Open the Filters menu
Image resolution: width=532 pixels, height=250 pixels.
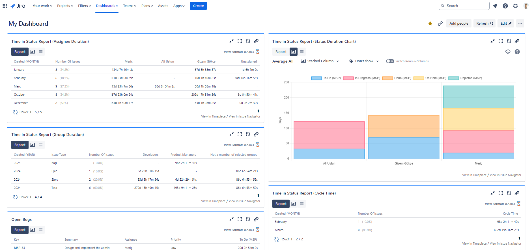tap(84, 6)
